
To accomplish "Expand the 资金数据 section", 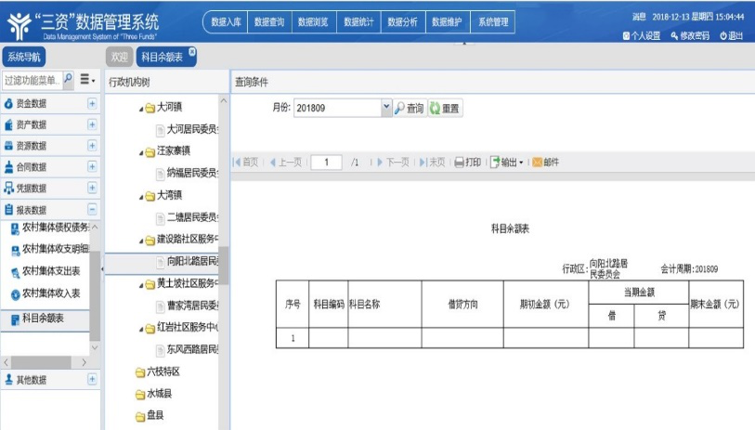I will click(92, 103).
